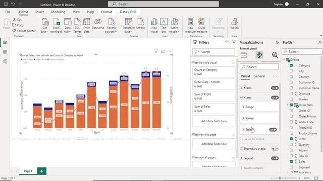Image resolution: width=323 pixels, height=181 pixels.
Task: Insert a New visual
Action: 154,26
